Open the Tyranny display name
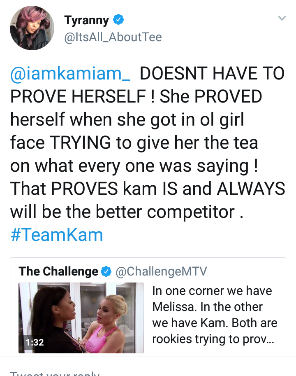The height and width of the screenshot is (376, 296). coord(86,20)
